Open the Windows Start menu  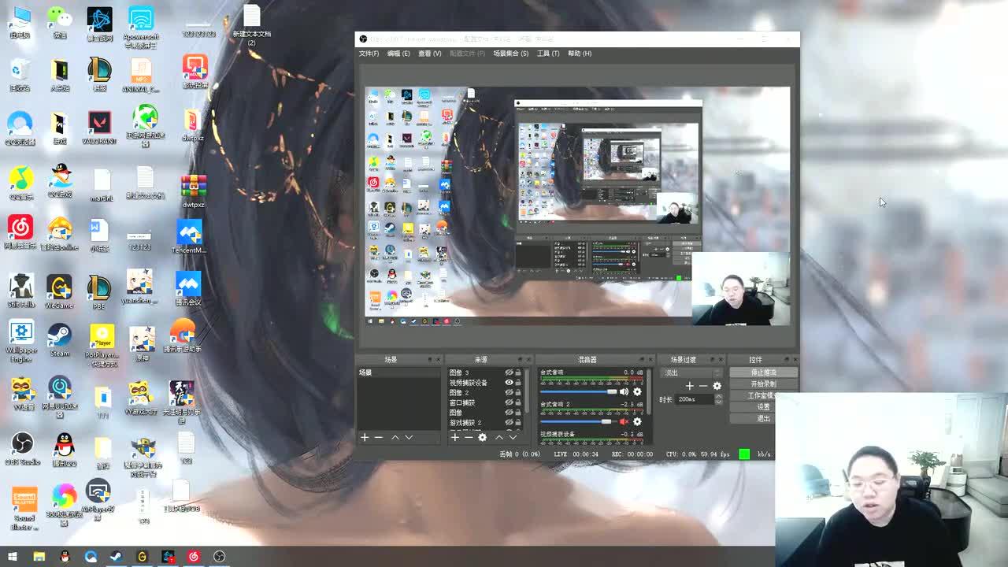coord(13,557)
